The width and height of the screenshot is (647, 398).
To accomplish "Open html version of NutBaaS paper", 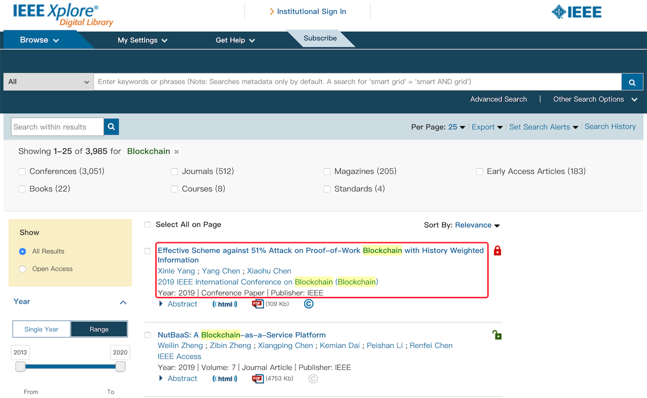I will pos(225,378).
